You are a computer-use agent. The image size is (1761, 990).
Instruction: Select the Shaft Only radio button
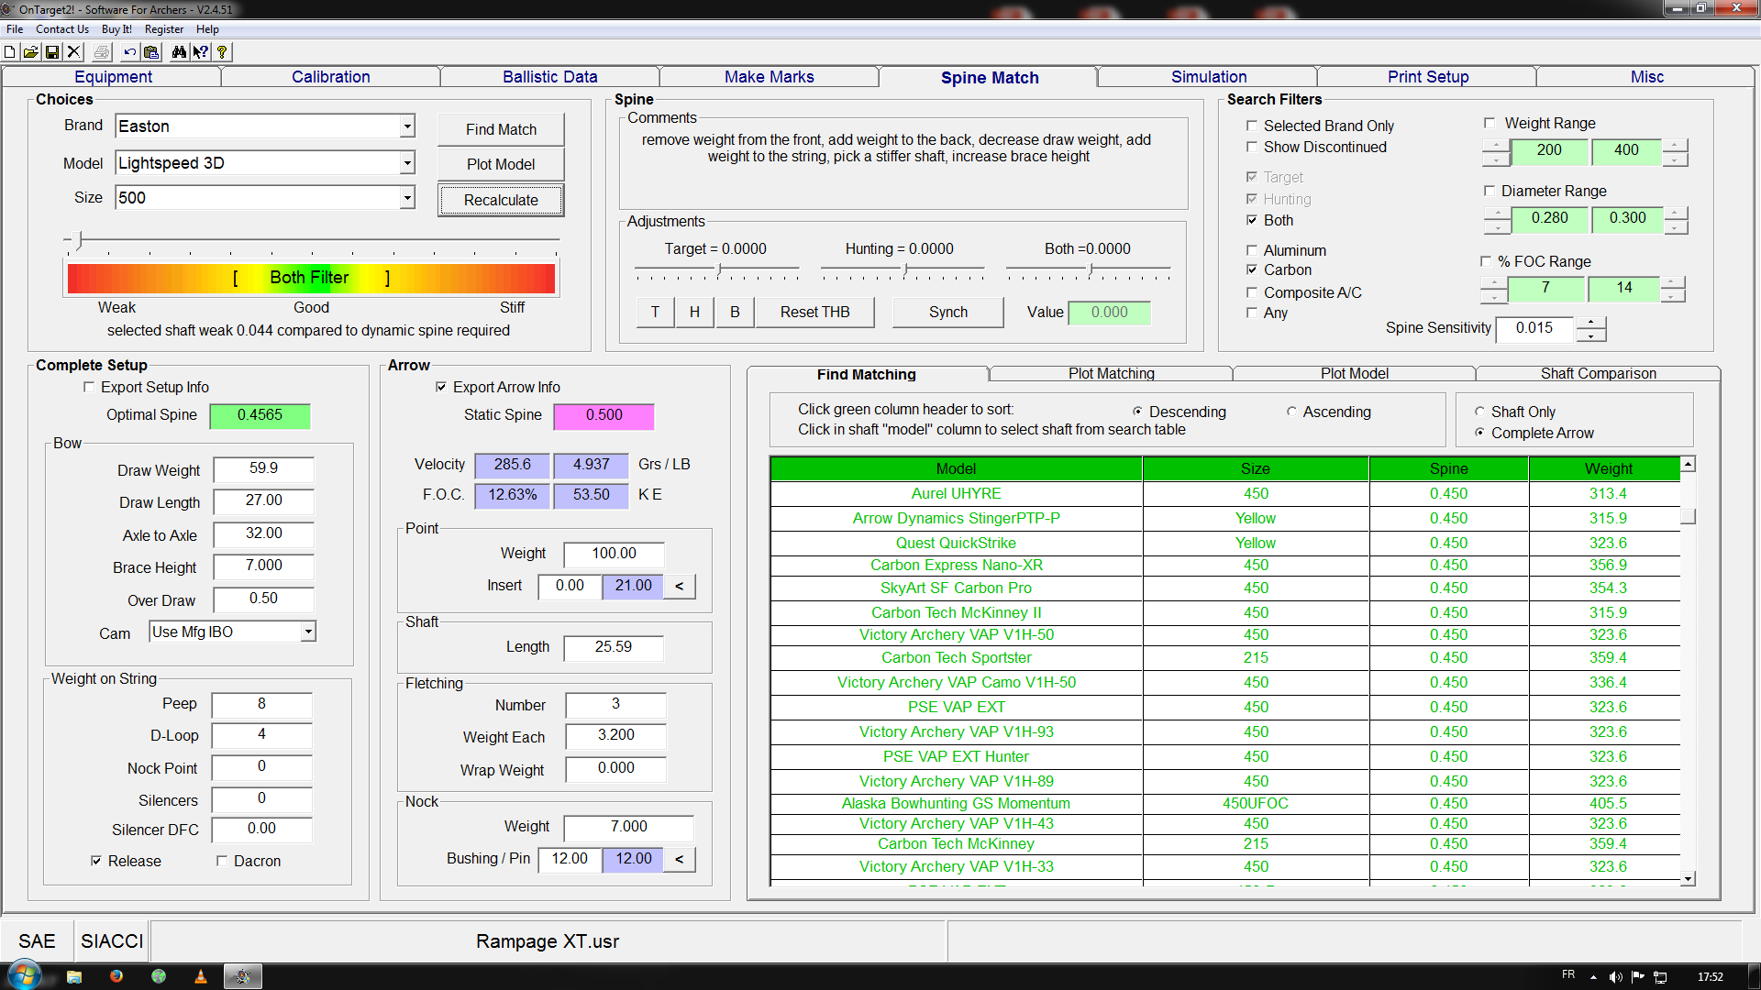[1479, 412]
